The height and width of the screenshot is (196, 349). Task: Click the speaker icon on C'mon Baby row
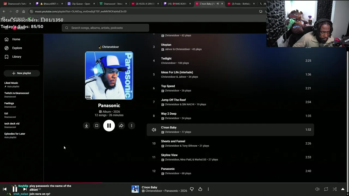tap(154, 130)
